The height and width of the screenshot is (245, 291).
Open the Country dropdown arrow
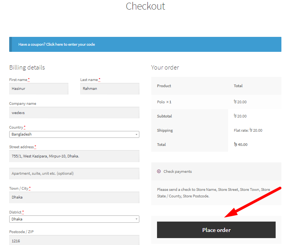136,134
